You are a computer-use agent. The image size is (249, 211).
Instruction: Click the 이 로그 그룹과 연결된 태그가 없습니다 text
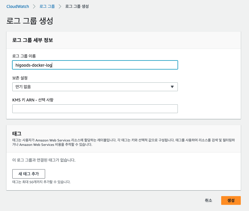coord(44,160)
